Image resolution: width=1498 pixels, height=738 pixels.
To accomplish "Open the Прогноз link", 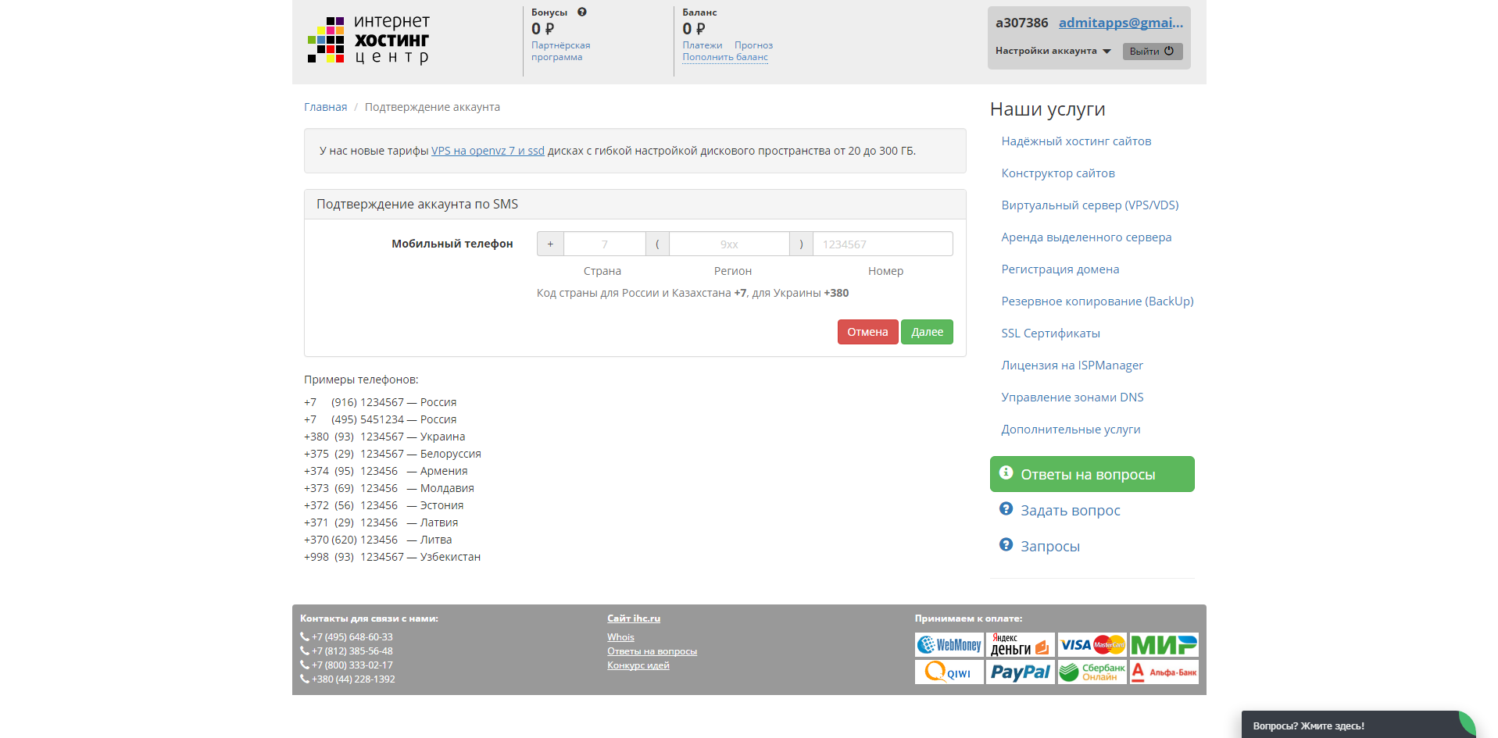I will click(753, 45).
